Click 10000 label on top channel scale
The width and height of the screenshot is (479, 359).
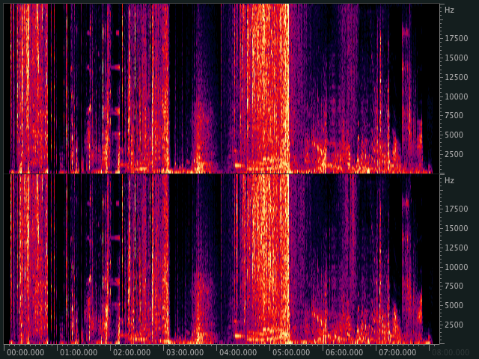click(x=456, y=96)
